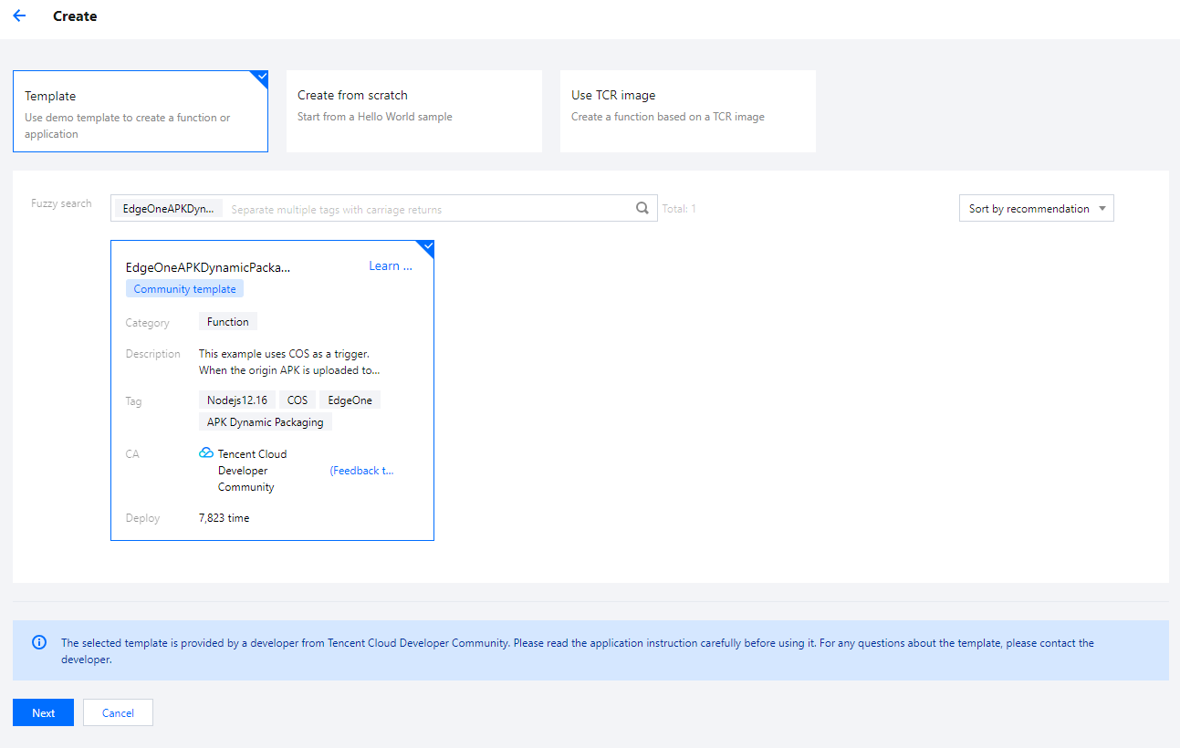
Task: Click the EdgeOne tag
Action: [350, 400]
